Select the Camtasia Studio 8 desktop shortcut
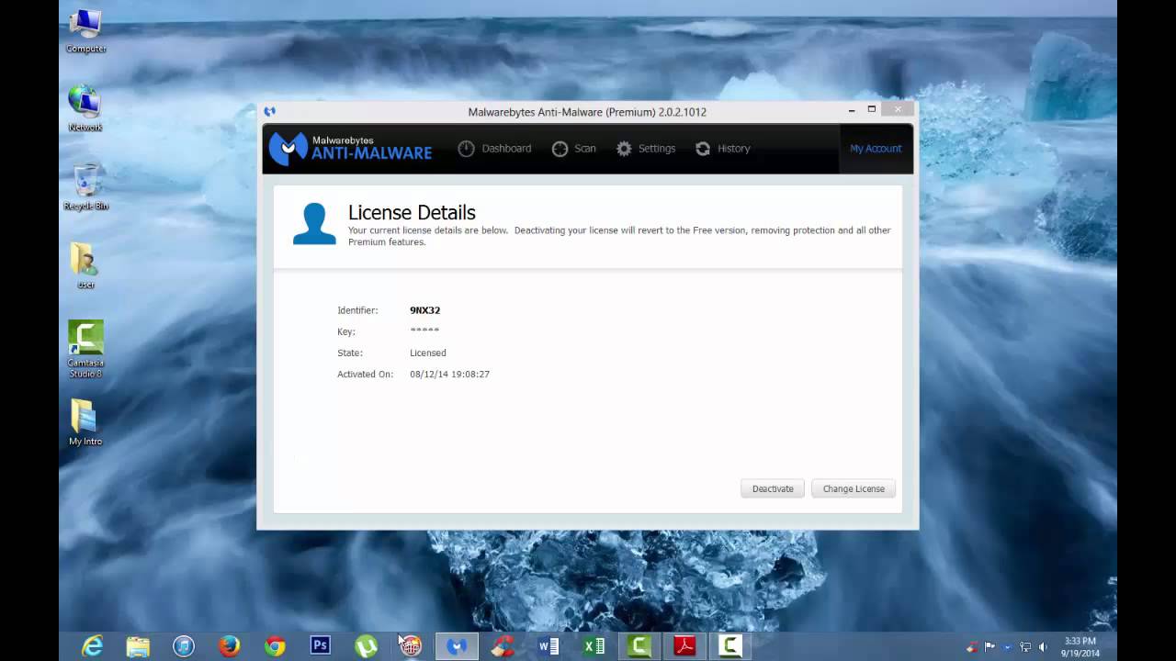This screenshot has width=1176, height=661. pos(85,349)
